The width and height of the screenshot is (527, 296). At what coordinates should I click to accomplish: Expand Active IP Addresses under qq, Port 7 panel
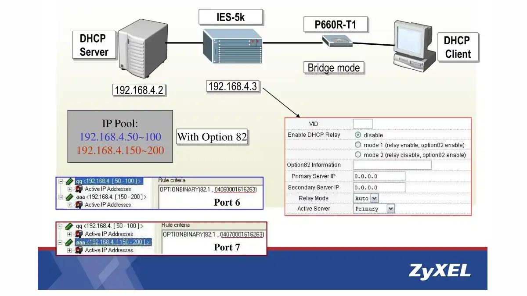click(x=69, y=234)
